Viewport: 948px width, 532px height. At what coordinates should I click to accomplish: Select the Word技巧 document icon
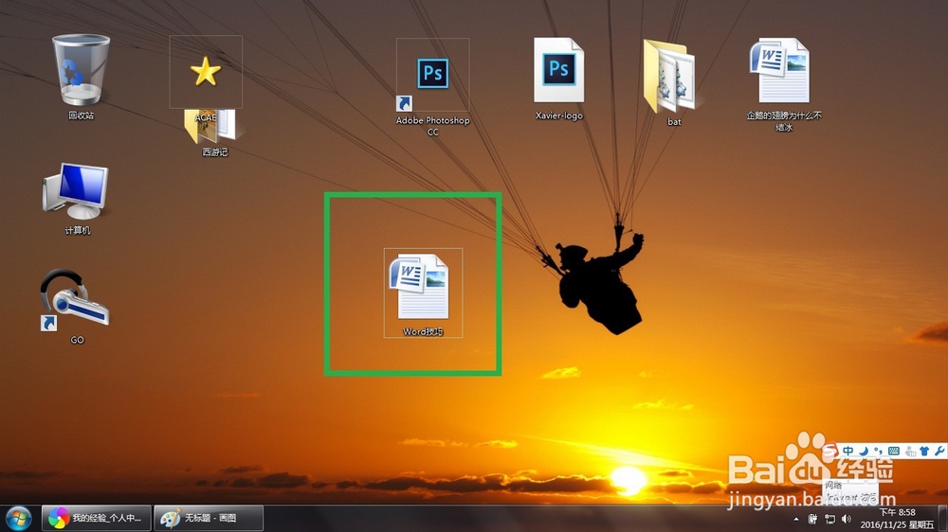[x=423, y=293]
